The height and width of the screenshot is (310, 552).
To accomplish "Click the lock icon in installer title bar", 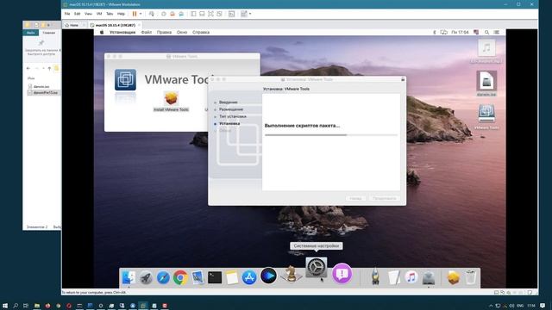I will (403, 79).
